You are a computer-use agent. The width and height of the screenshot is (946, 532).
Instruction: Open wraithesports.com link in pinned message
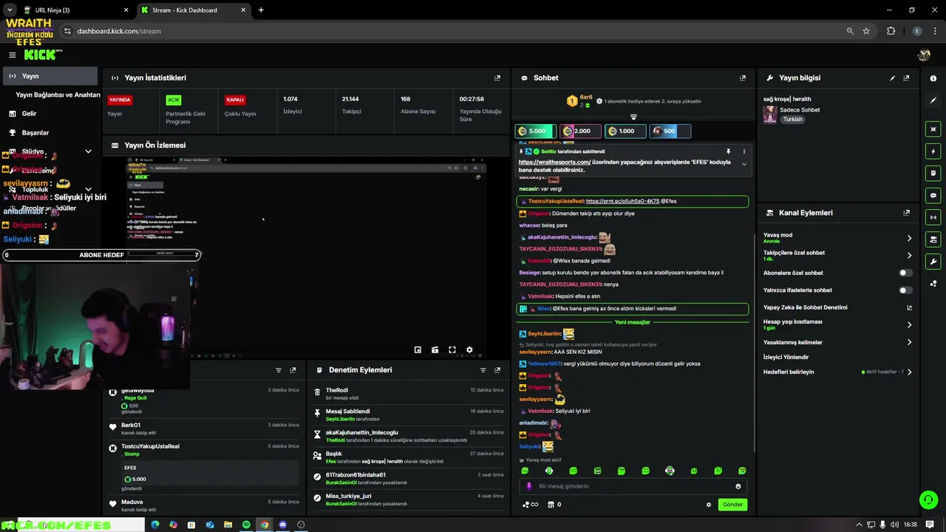pos(554,162)
